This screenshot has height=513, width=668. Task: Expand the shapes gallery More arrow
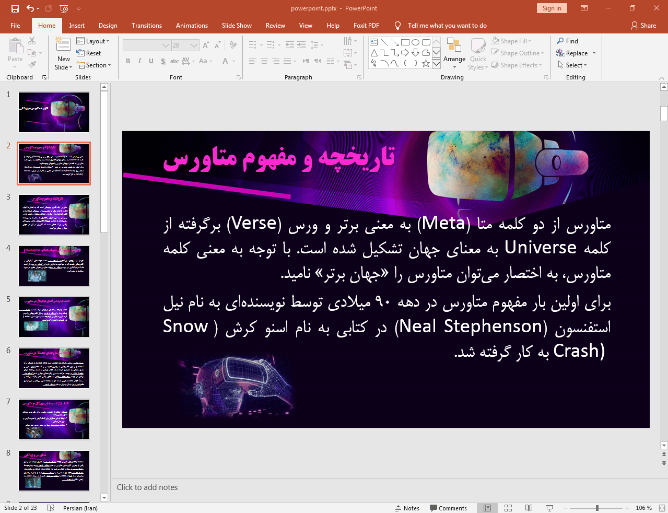(437, 63)
